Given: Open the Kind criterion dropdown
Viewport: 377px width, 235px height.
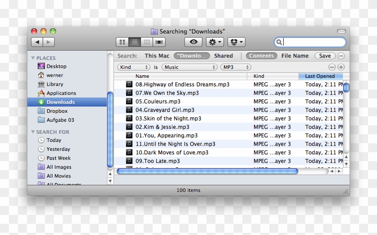Looking at the screenshot, I should coord(134,67).
